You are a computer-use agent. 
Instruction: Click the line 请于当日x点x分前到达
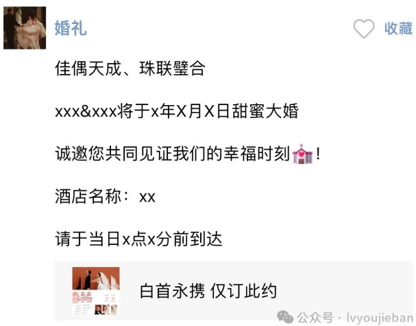point(138,239)
